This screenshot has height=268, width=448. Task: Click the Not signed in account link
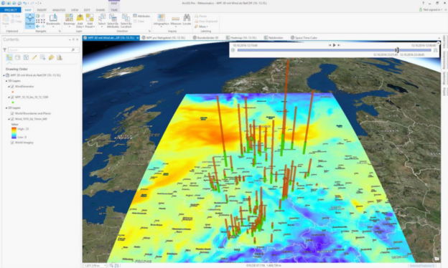tap(431, 10)
